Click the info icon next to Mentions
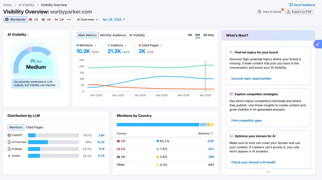 pyautogui.click(x=95, y=45)
